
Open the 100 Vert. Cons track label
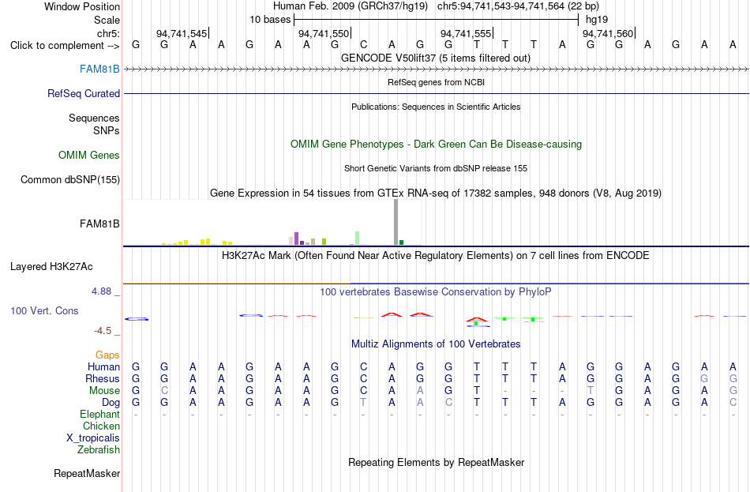click(44, 310)
